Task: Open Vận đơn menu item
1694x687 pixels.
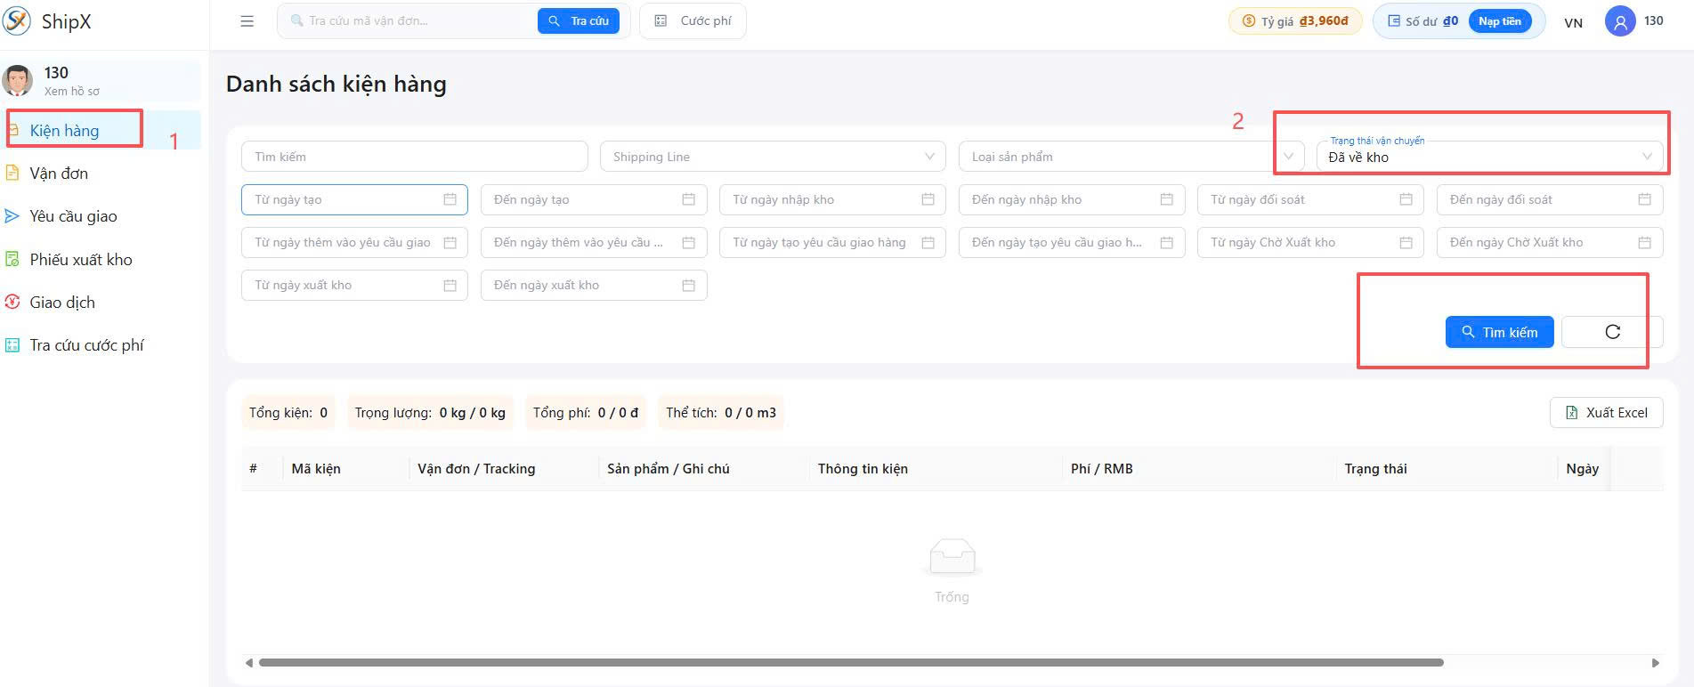Action: (x=59, y=174)
